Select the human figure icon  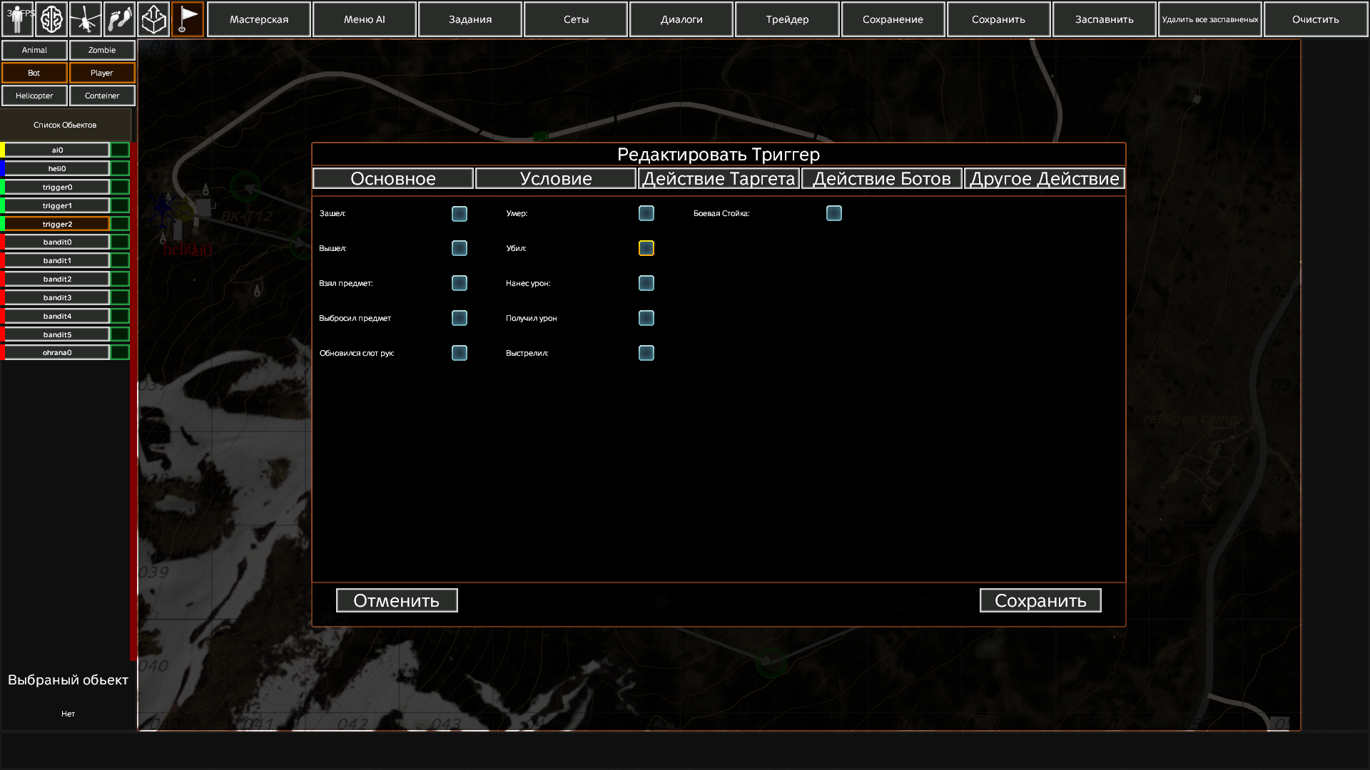(17, 19)
